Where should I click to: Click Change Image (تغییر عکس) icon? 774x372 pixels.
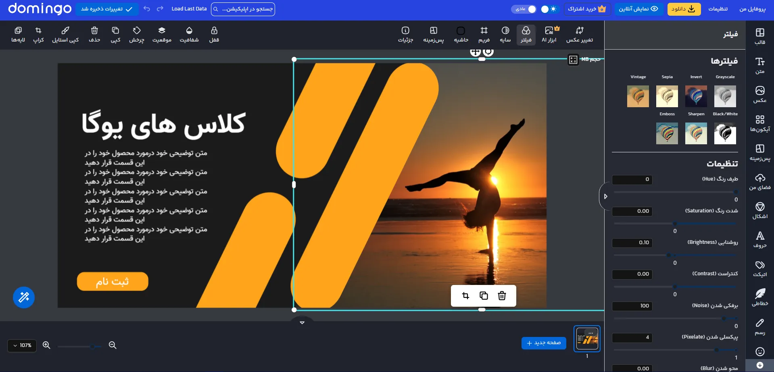(580, 35)
